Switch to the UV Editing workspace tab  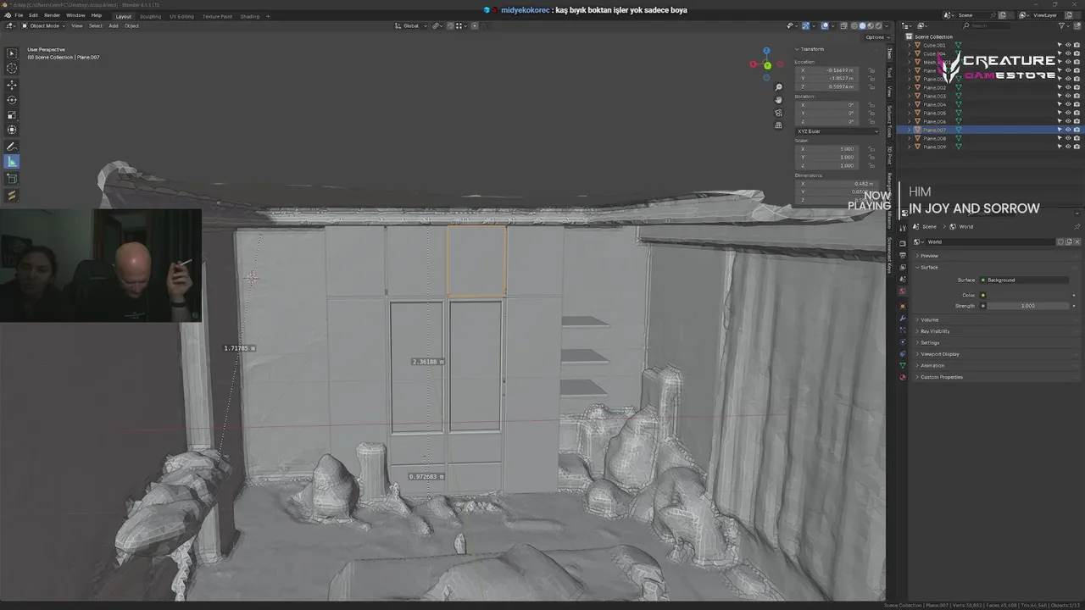[181, 16]
